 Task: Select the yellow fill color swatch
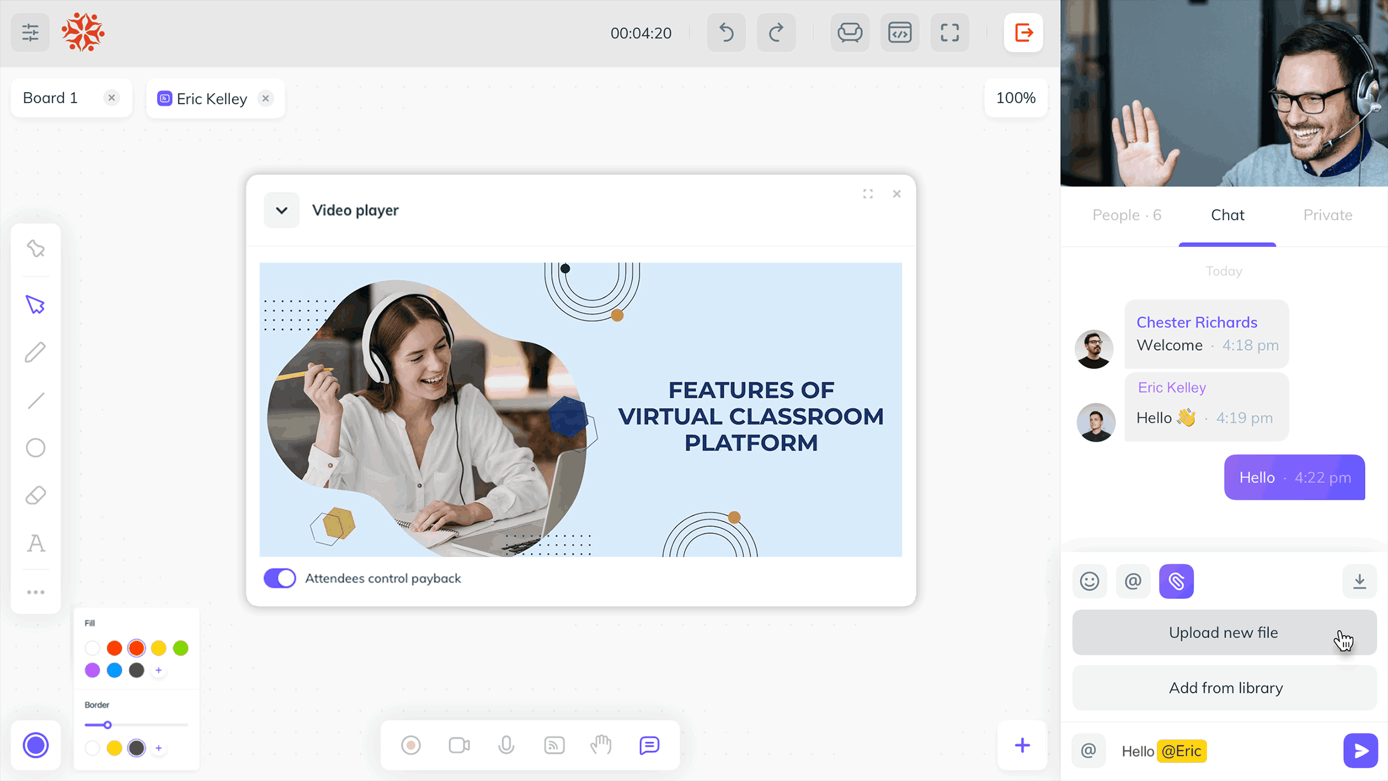tap(158, 648)
